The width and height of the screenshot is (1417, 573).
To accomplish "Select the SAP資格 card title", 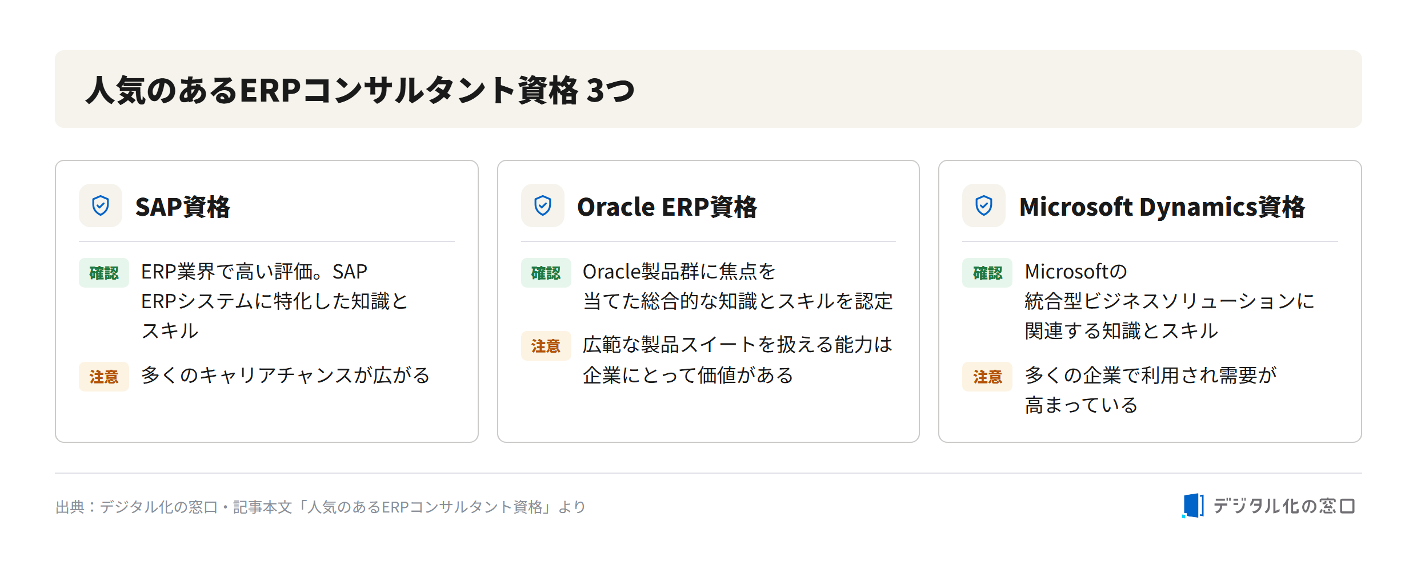I will pos(183,207).
